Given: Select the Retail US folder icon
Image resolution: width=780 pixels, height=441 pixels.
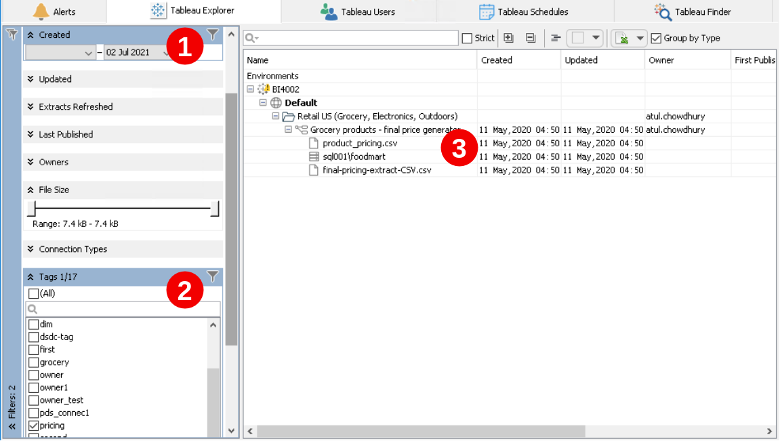Looking at the screenshot, I should (x=289, y=117).
